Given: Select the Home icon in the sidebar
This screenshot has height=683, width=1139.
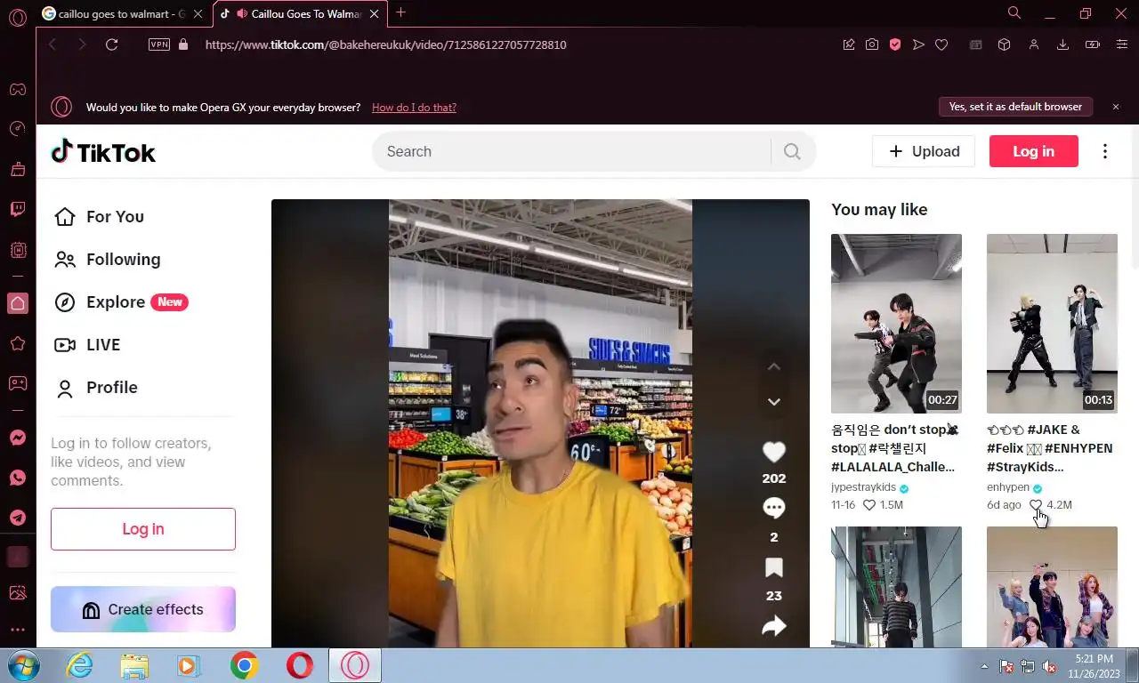Looking at the screenshot, I should coord(17,303).
